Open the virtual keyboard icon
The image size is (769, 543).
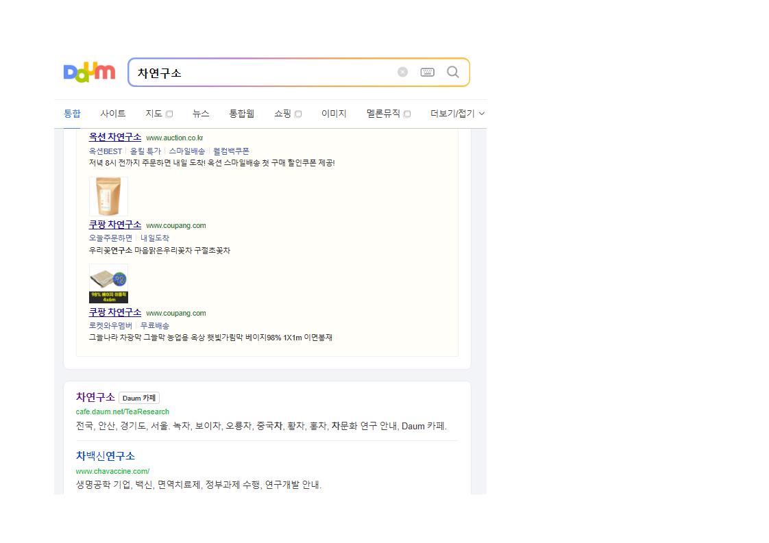(x=427, y=72)
